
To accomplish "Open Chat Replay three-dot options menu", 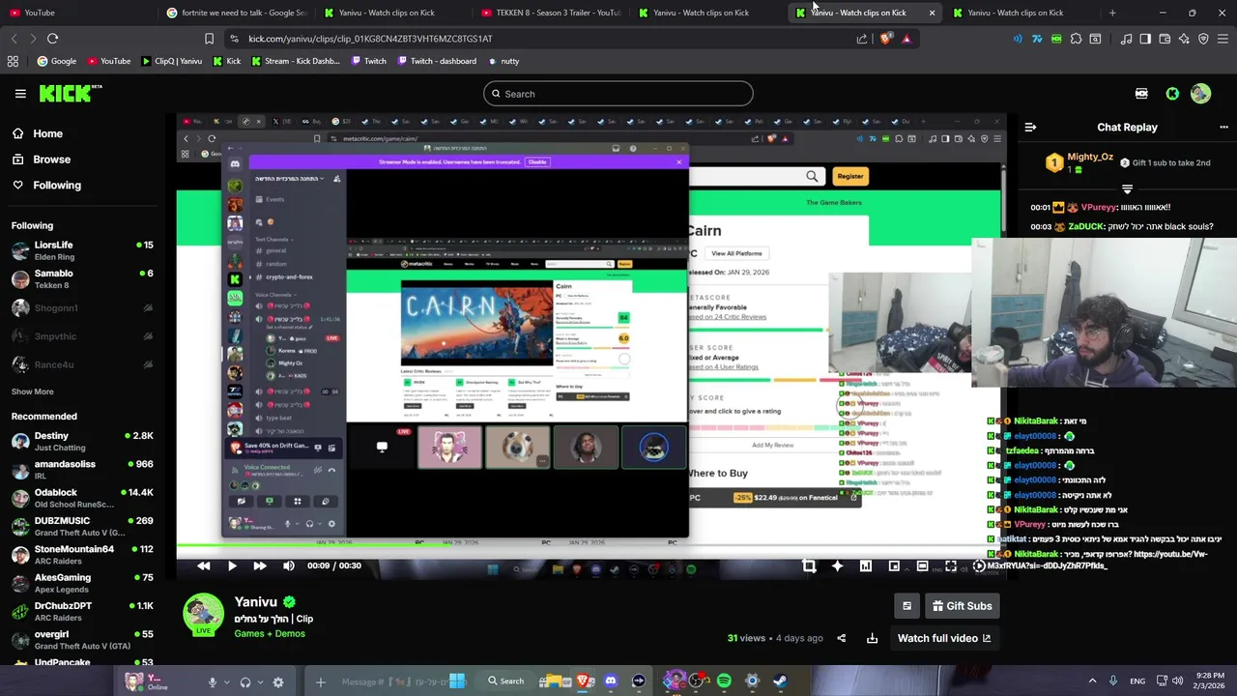I will [x=1223, y=128].
